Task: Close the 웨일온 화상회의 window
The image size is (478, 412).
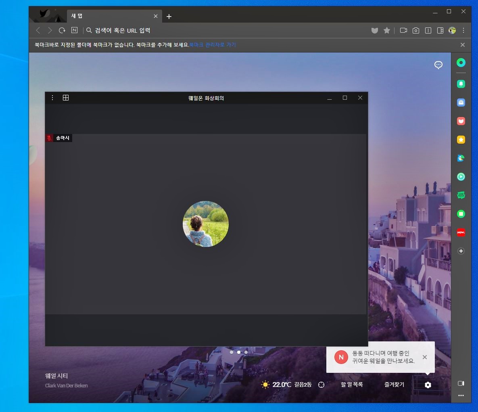Action: 360,98
